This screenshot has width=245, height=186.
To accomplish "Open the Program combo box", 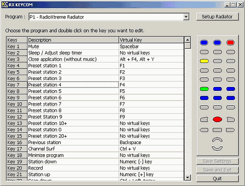I will click(109, 17).
